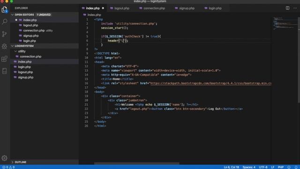The image size is (300, 169).
Task: Open the Explorer view in the activity bar
Action: point(4,9)
